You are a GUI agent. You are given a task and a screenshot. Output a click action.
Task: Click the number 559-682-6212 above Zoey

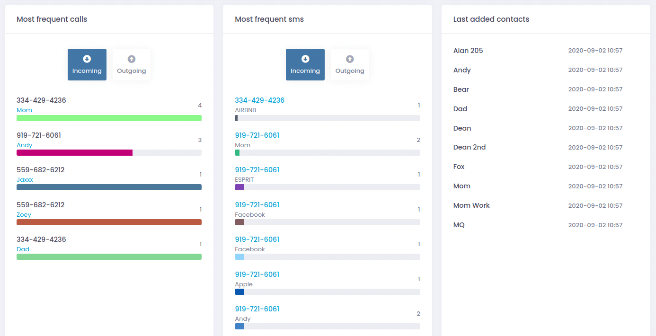40,205
